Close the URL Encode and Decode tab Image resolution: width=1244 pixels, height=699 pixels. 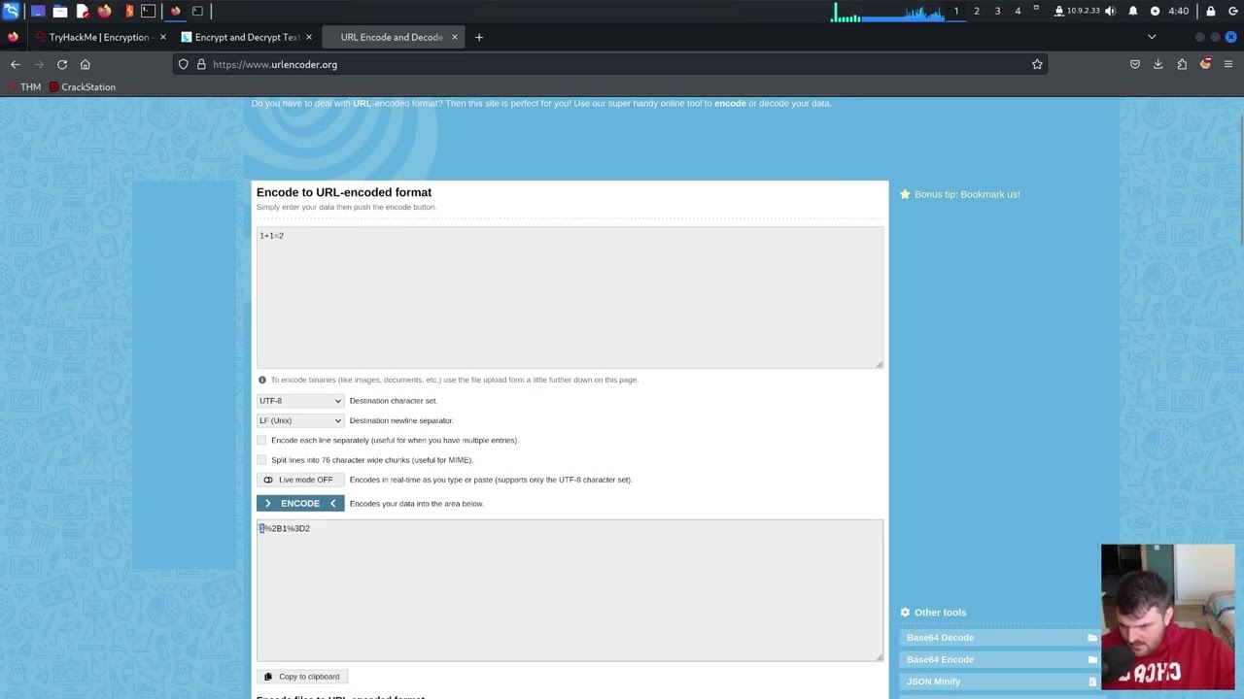(454, 37)
